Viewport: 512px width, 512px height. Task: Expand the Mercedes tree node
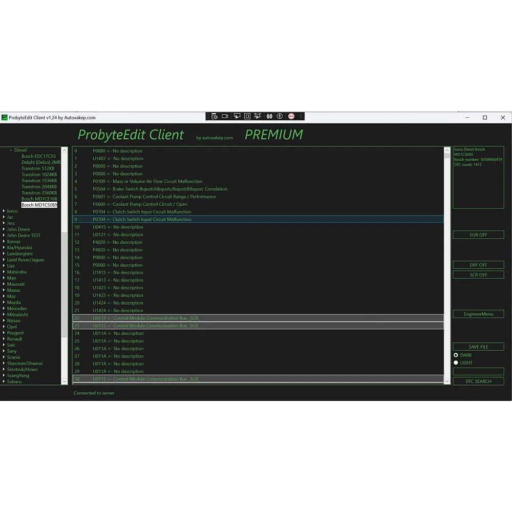pos(4,308)
